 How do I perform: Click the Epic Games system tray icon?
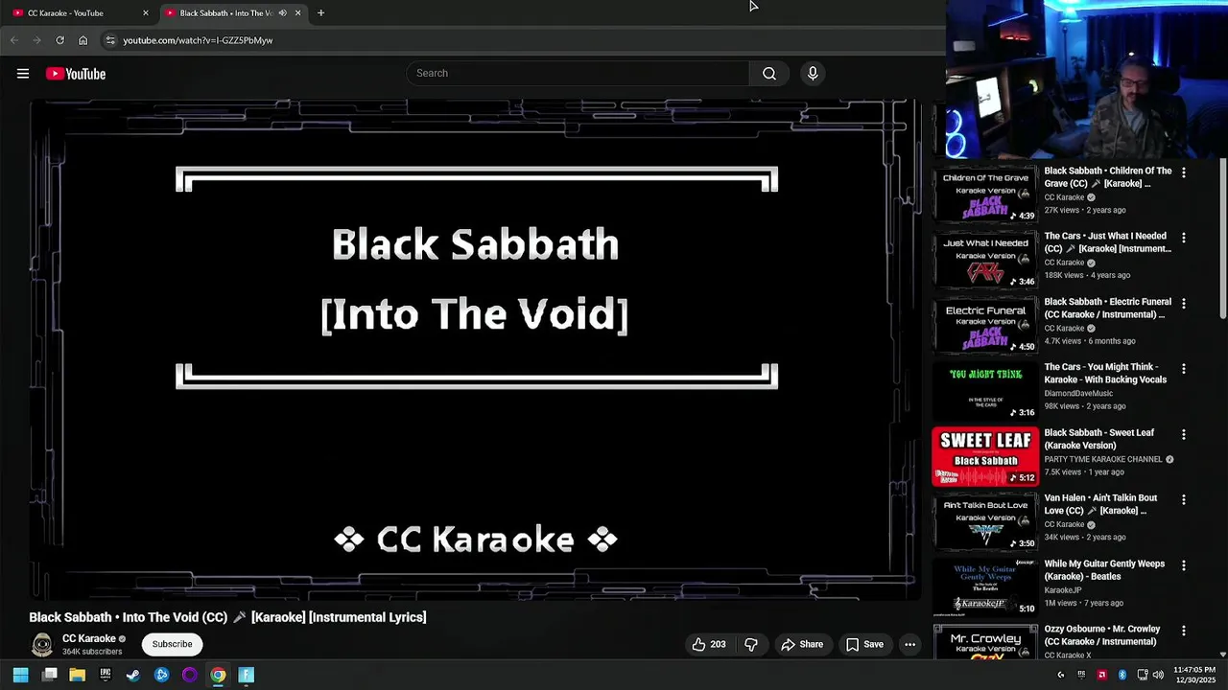click(x=1081, y=675)
